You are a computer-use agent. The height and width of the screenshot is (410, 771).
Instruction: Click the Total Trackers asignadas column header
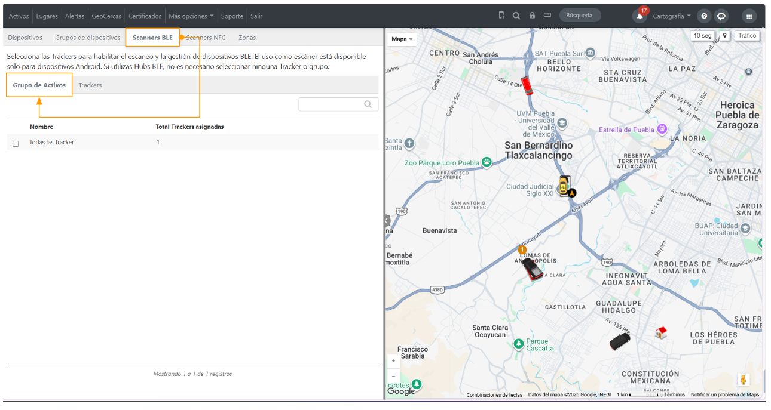click(x=189, y=127)
